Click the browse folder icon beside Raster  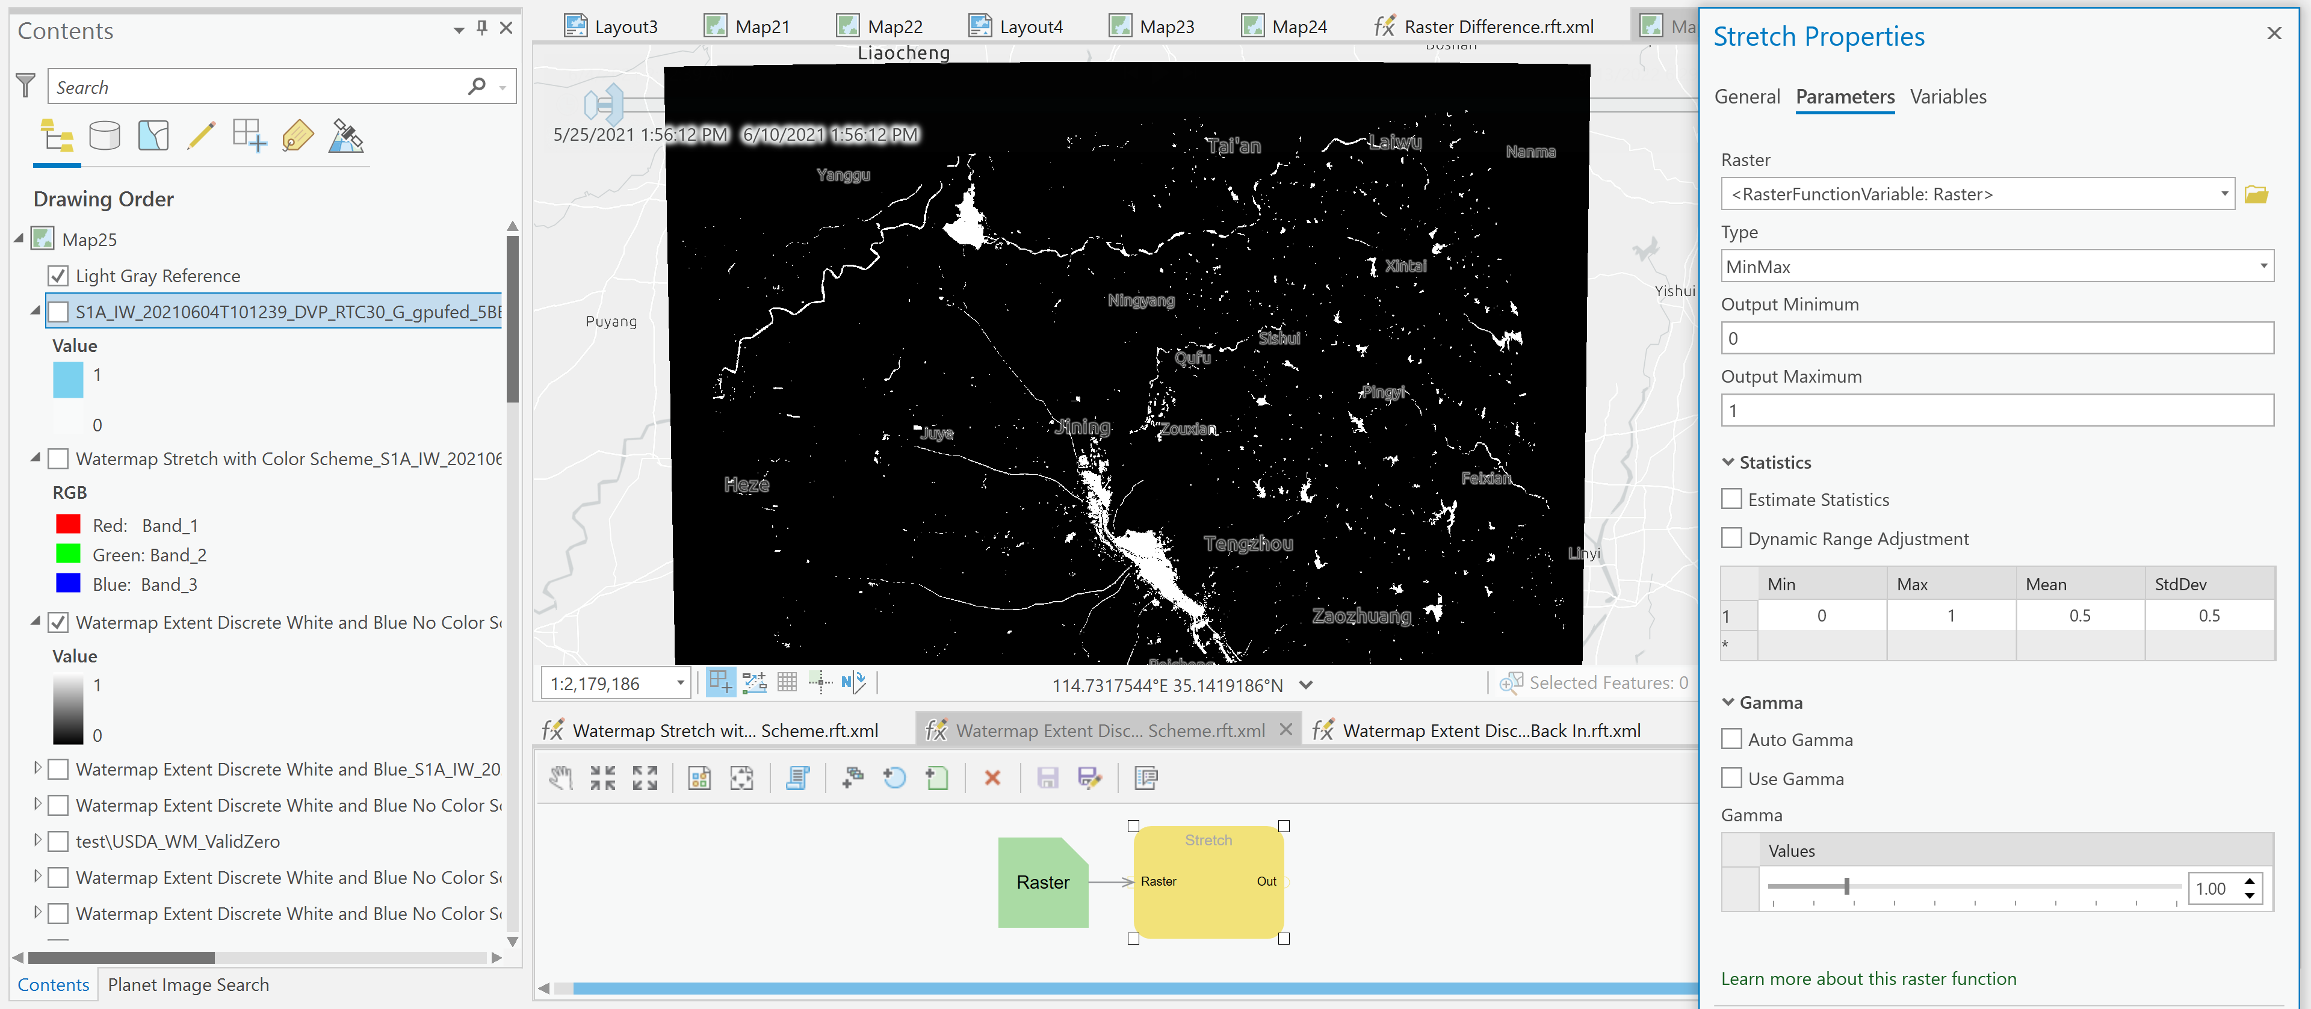[2256, 194]
